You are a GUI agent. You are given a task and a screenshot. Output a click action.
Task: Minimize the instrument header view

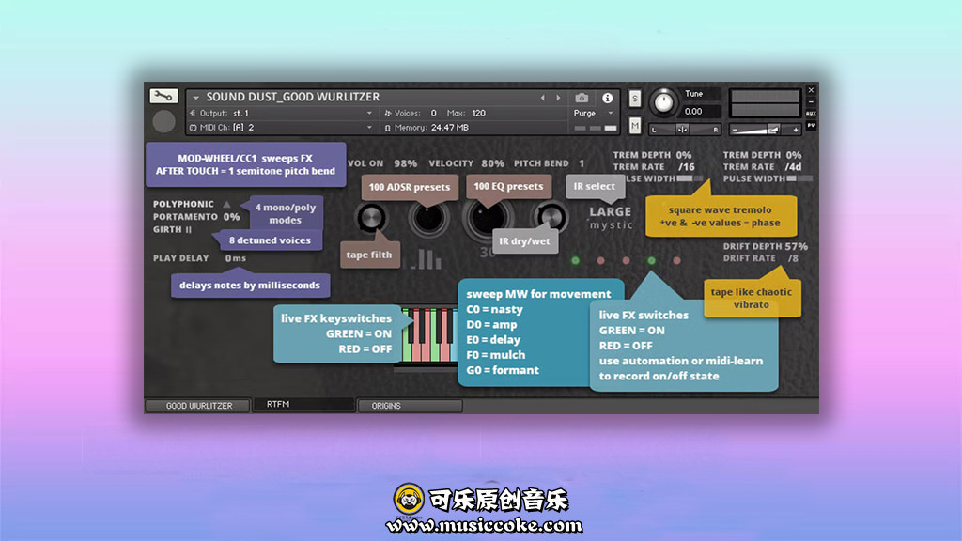pos(811,101)
